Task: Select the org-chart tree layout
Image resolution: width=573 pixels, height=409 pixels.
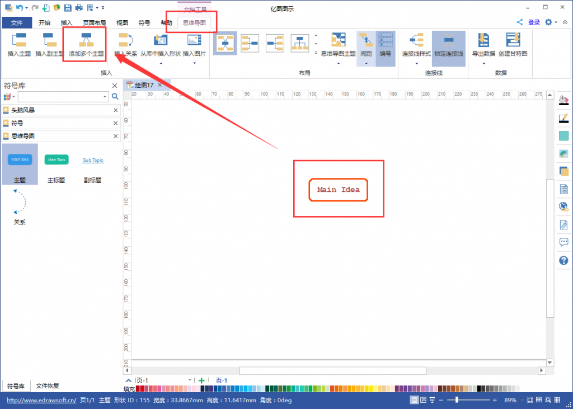Action: 300,43
